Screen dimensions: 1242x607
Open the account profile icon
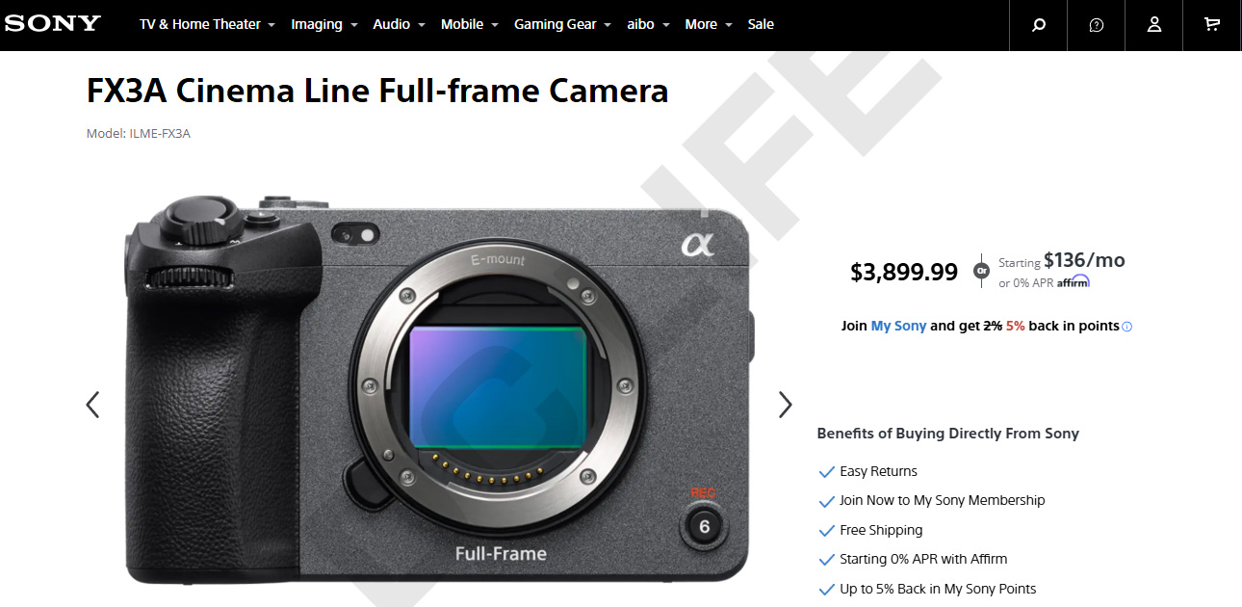point(1153,25)
